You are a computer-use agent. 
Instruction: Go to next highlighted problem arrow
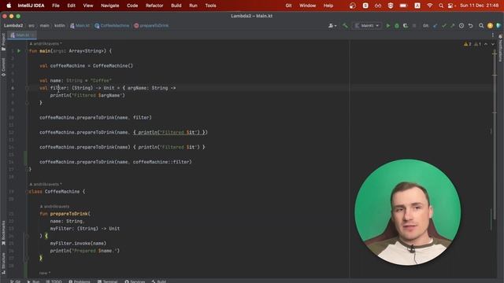pos(493,44)
